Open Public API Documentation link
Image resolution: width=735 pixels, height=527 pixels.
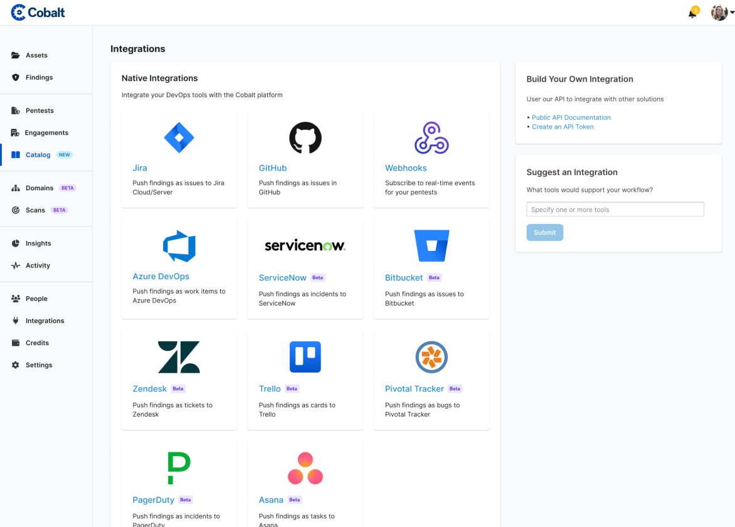point(571,117)
